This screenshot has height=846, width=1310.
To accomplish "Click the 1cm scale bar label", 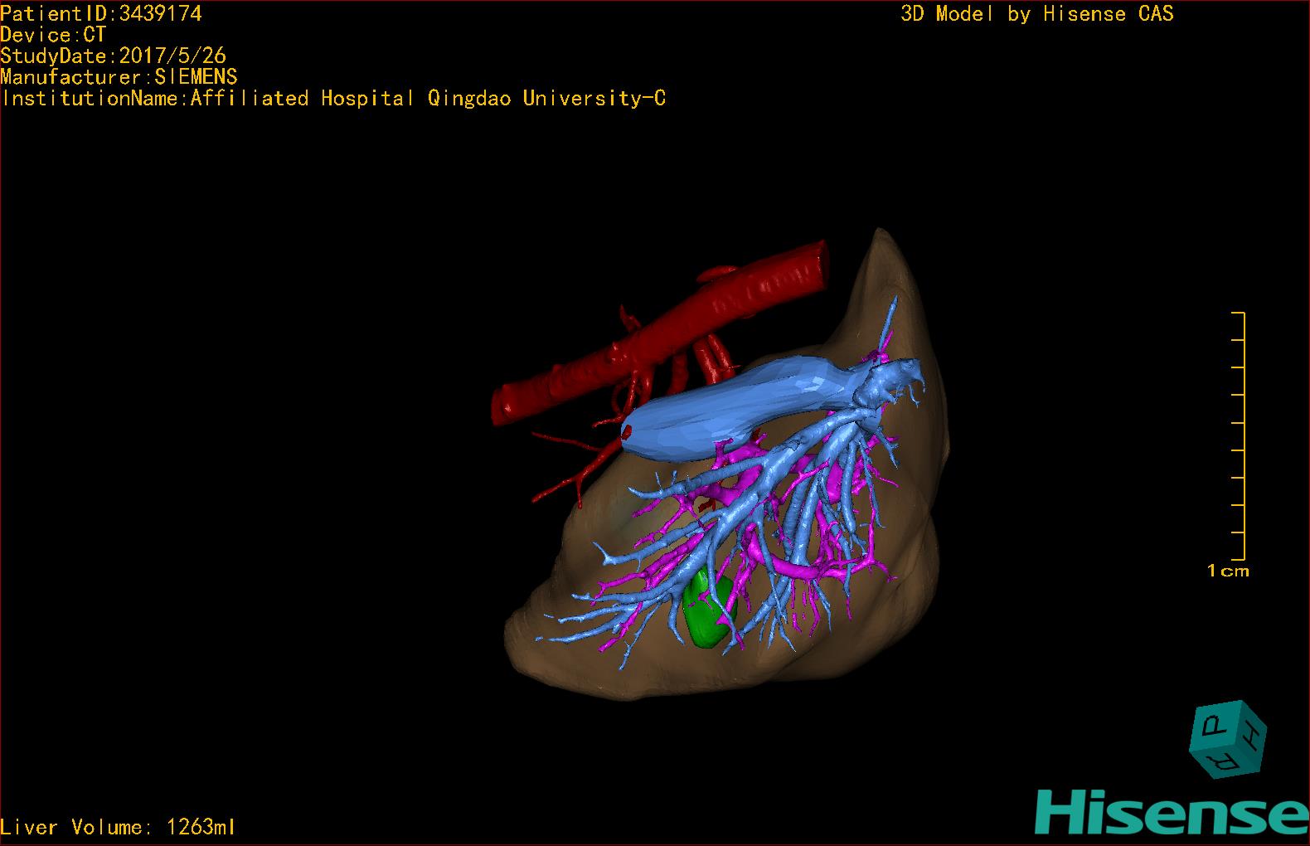I will click(x=1228, y=571).
